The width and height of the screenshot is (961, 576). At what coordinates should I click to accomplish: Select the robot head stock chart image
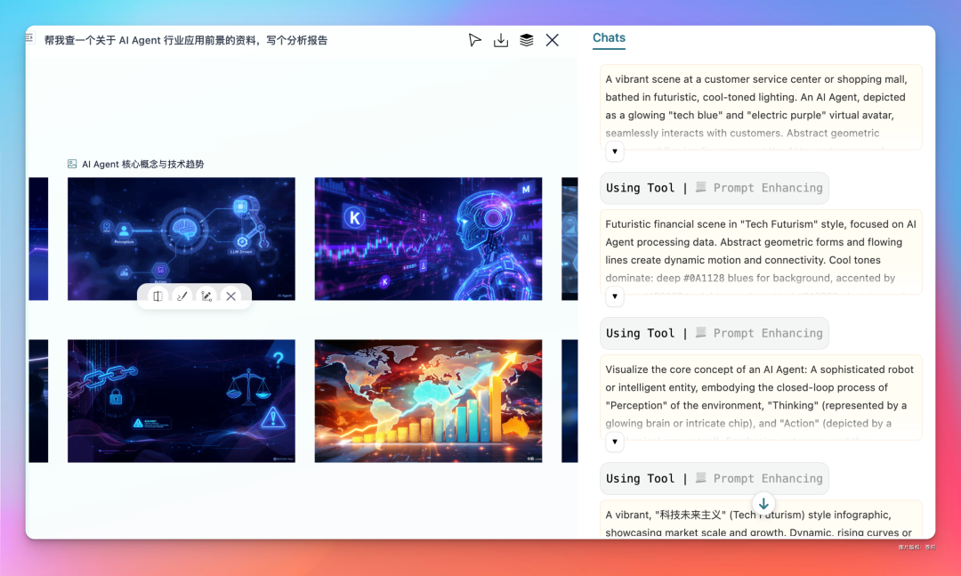(428, 239)
